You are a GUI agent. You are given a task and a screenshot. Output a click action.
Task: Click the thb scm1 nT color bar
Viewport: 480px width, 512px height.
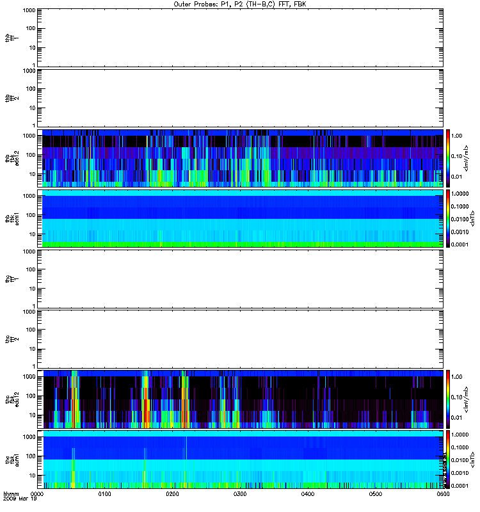pos(448,218)
